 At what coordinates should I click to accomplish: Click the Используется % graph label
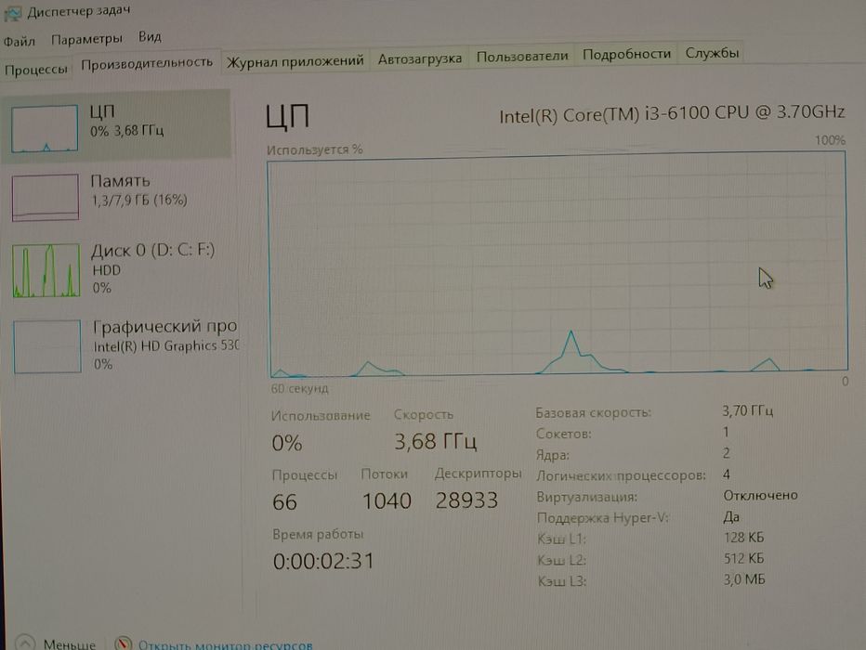pos(315,149)
